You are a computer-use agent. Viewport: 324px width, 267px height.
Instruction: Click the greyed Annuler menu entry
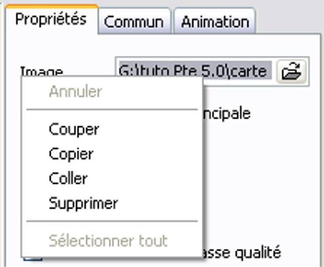click(76, 91)
